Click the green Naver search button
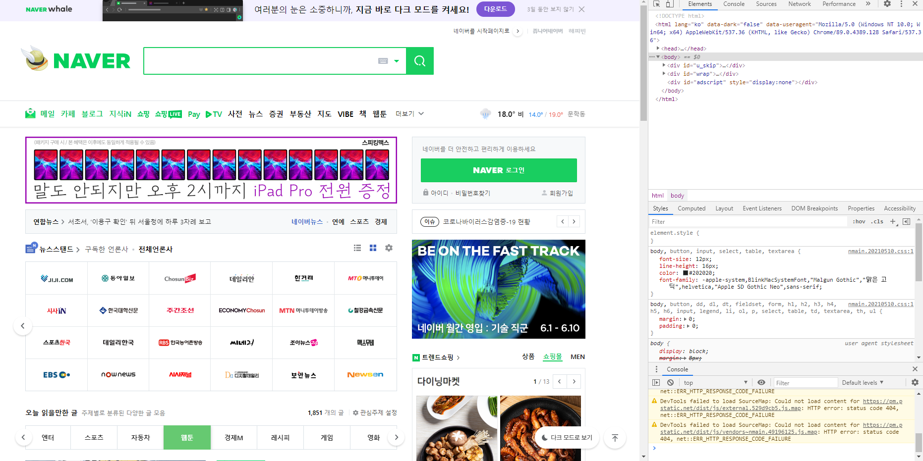This screenshot has width=923, height=461. [420, 61]
